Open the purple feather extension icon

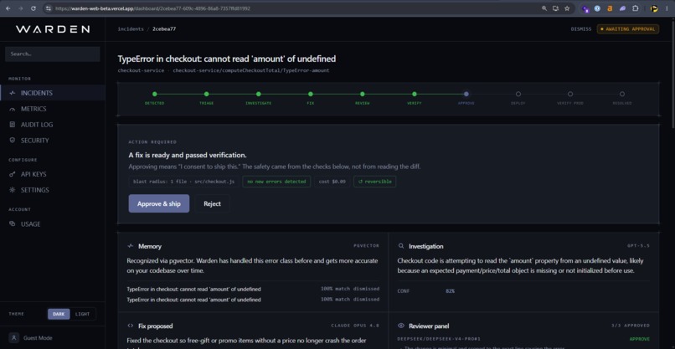(x=622, y=8)
